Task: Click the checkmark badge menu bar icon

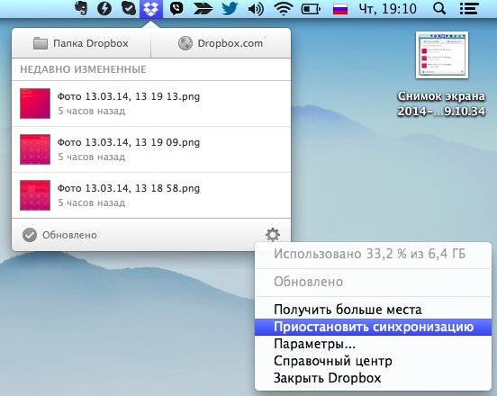Action: pos(129,9)
